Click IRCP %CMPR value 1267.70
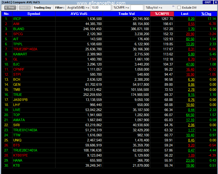This screenshot has width=218, height=174. (167, 19)
